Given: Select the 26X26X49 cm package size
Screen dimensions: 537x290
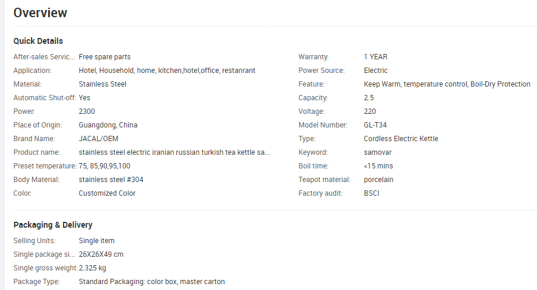Looking at the screenshot, I should (x=101, y=254).
